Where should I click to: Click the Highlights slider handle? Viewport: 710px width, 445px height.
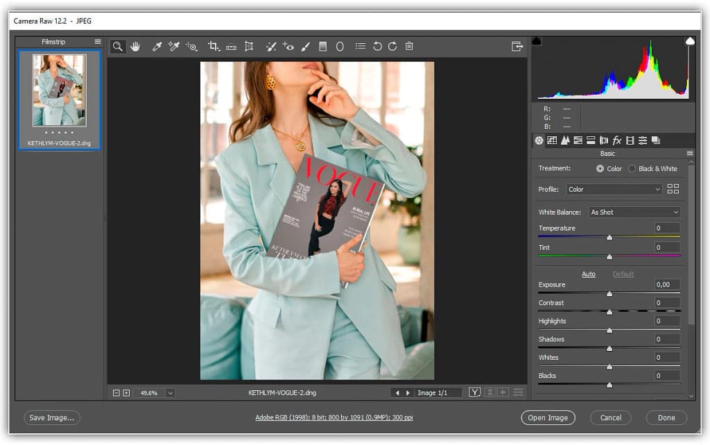click(x=609, y=331)
